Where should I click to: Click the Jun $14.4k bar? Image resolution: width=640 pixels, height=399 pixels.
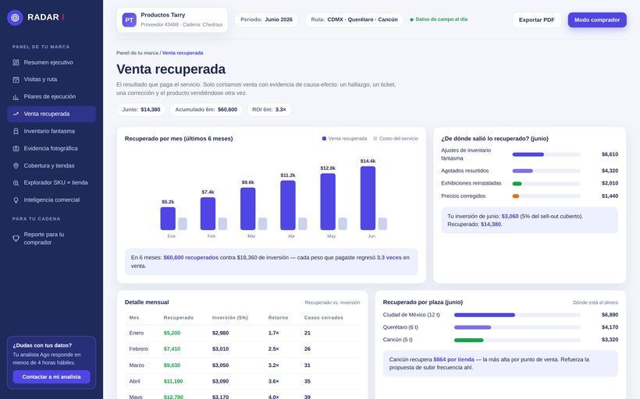[368, 198]
